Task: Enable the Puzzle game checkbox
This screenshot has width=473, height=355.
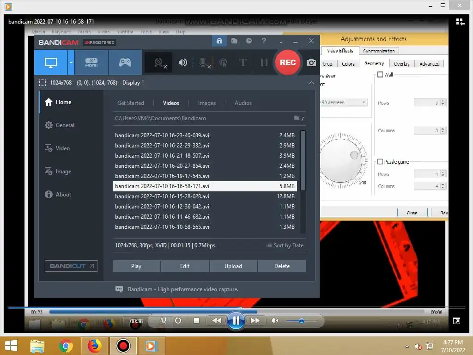Action: click(380, 161)
